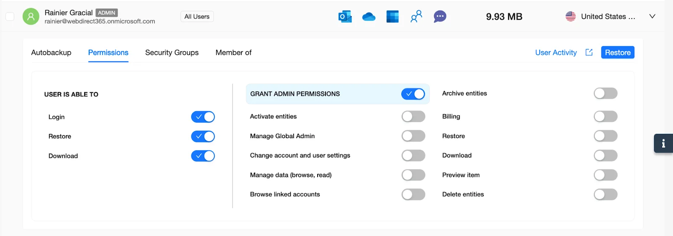
Task: Enable the Manage Global Admin switch
Action: (413, 136)
